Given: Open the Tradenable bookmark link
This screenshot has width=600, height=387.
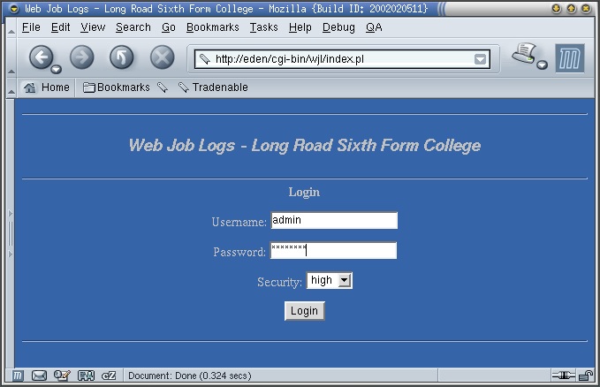Looking at the screenshot, I should 213,87.
